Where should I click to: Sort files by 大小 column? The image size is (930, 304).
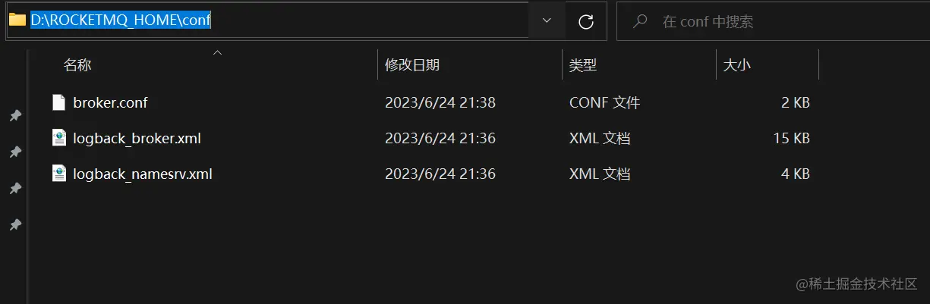(x=736, y=65)
